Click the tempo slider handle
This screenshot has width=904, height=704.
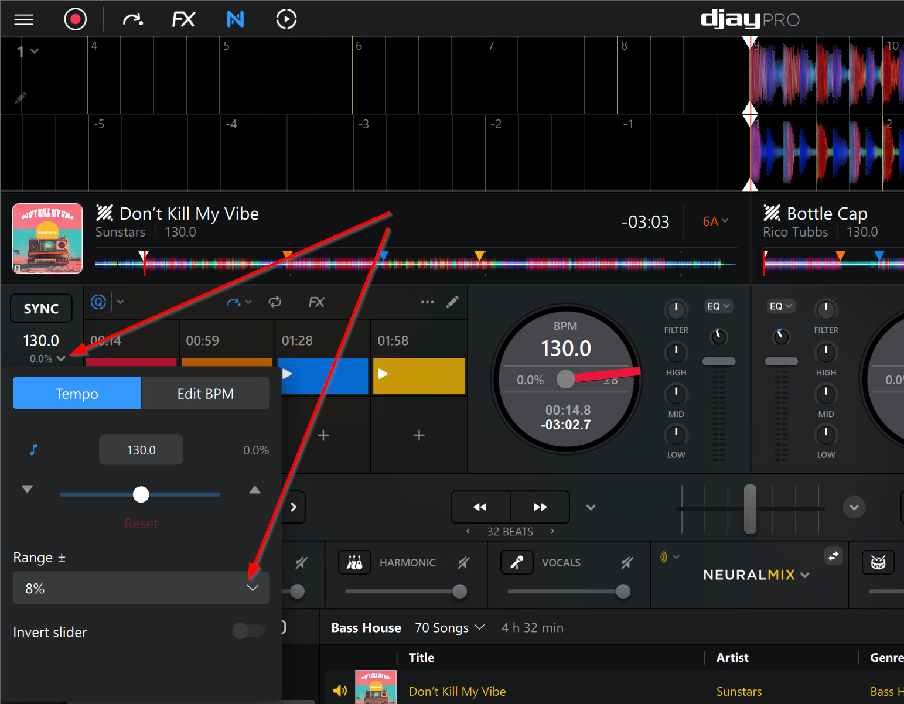[141, 494]
